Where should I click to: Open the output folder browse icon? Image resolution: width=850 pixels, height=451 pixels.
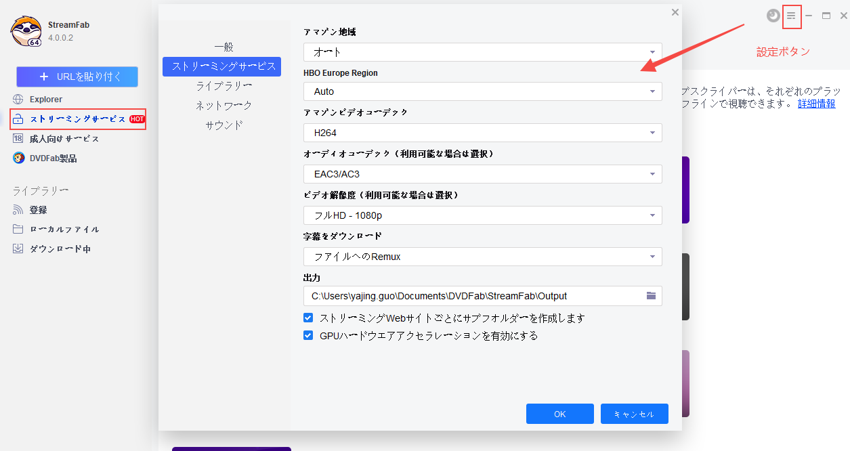coord(651,296)
